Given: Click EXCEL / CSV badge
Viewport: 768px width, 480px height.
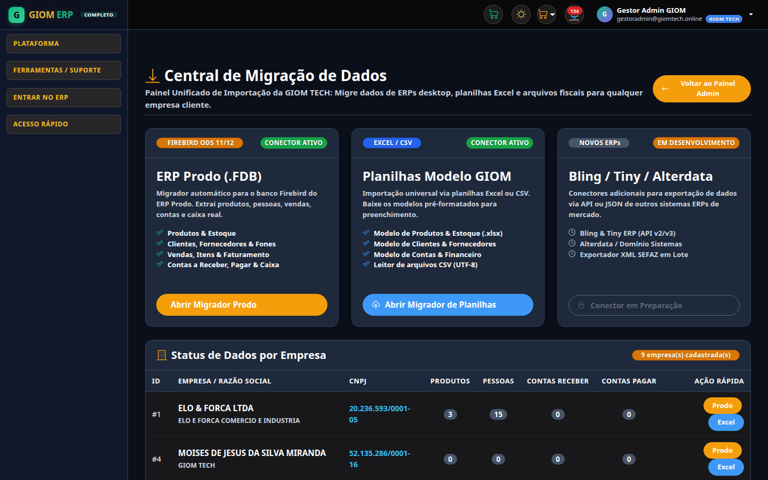Looking at the screenshot, I should [x=393, y=143].
